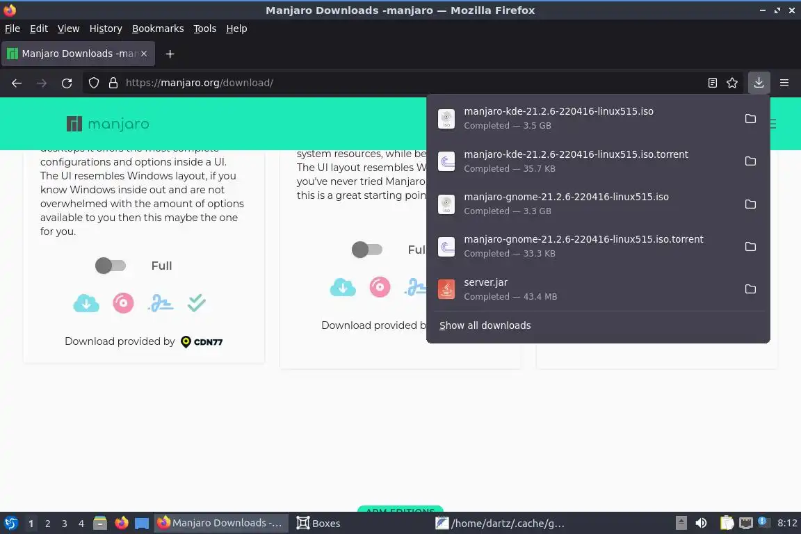Open the Edit menu
Screen dimensions: 801x534
(x=39, y=29)
